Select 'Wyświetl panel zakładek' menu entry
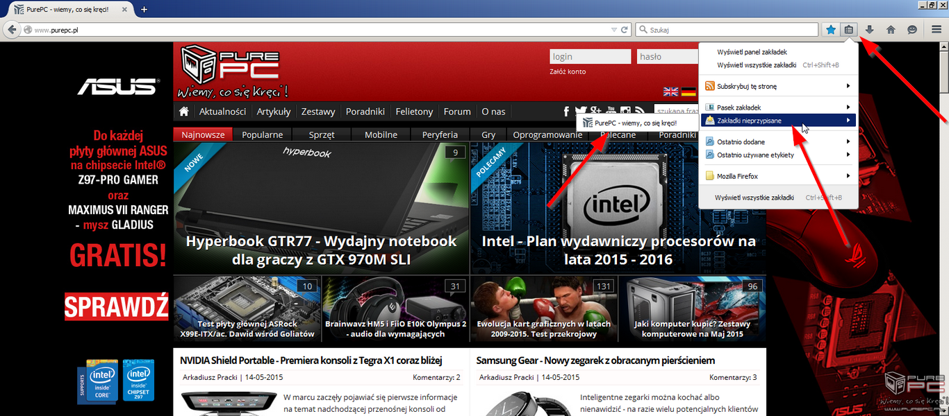The width and height of the screenshot is (949, 416). click(x=752, y=52)
